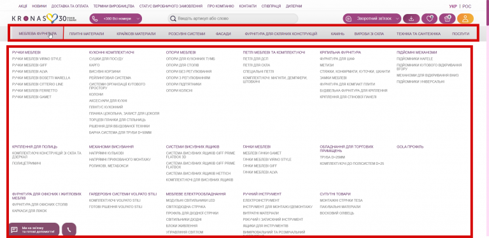The height and width of the screenshot is (238, 489).
Task: Click the search magnifier icon
Action: click(173, 18)
